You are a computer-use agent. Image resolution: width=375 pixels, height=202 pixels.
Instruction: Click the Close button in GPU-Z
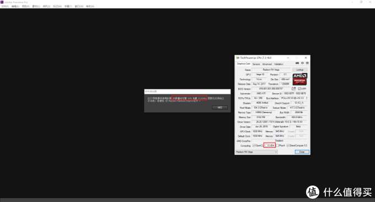click(x=302, y=152)
